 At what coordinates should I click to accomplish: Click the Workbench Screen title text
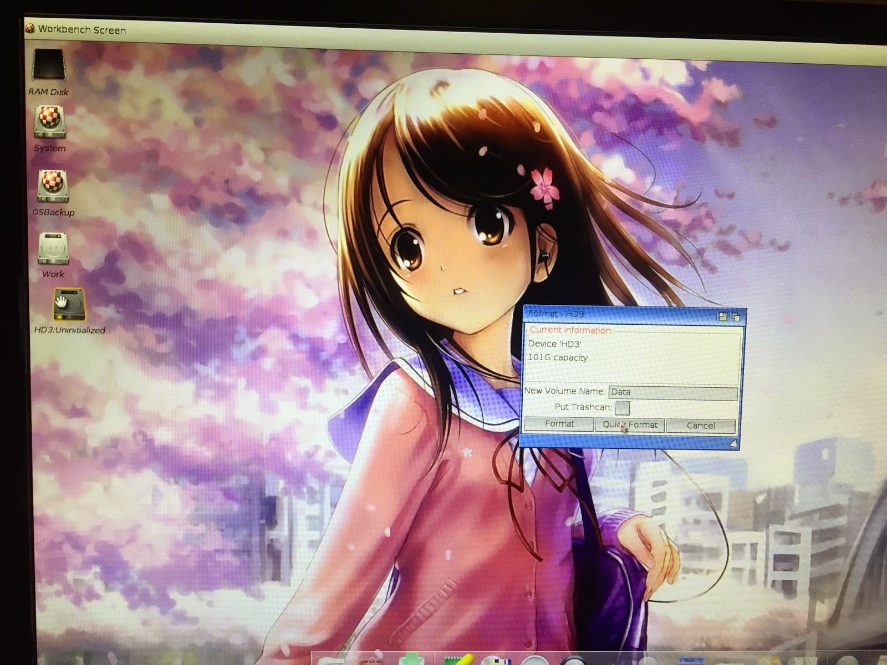point(82,30)
